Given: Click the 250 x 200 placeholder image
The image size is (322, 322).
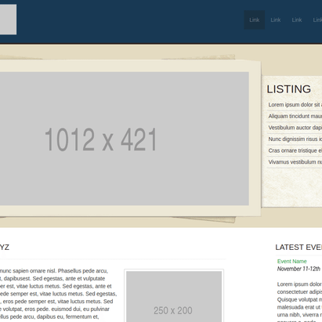Looking at the screenshot, I should (174, 296).
